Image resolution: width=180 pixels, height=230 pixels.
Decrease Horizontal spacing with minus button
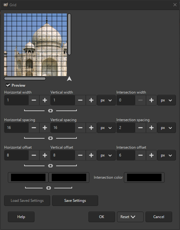coord(34,128)
